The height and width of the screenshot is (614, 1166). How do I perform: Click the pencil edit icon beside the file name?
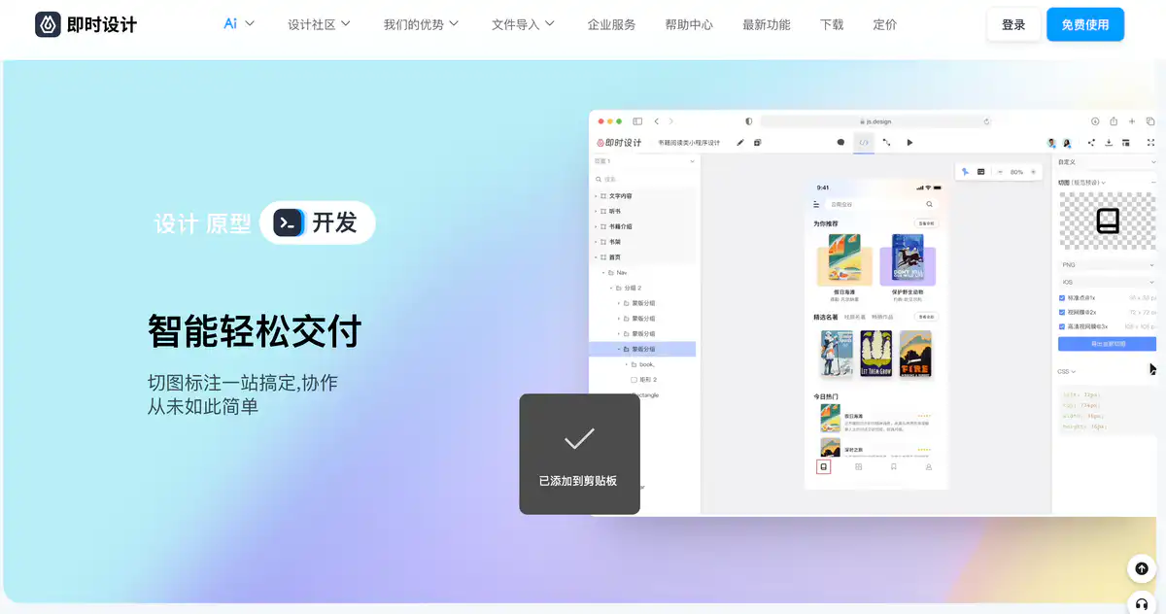click(x=740, y=143)
